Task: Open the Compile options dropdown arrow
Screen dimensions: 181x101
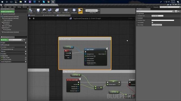Action: point(34,11)
